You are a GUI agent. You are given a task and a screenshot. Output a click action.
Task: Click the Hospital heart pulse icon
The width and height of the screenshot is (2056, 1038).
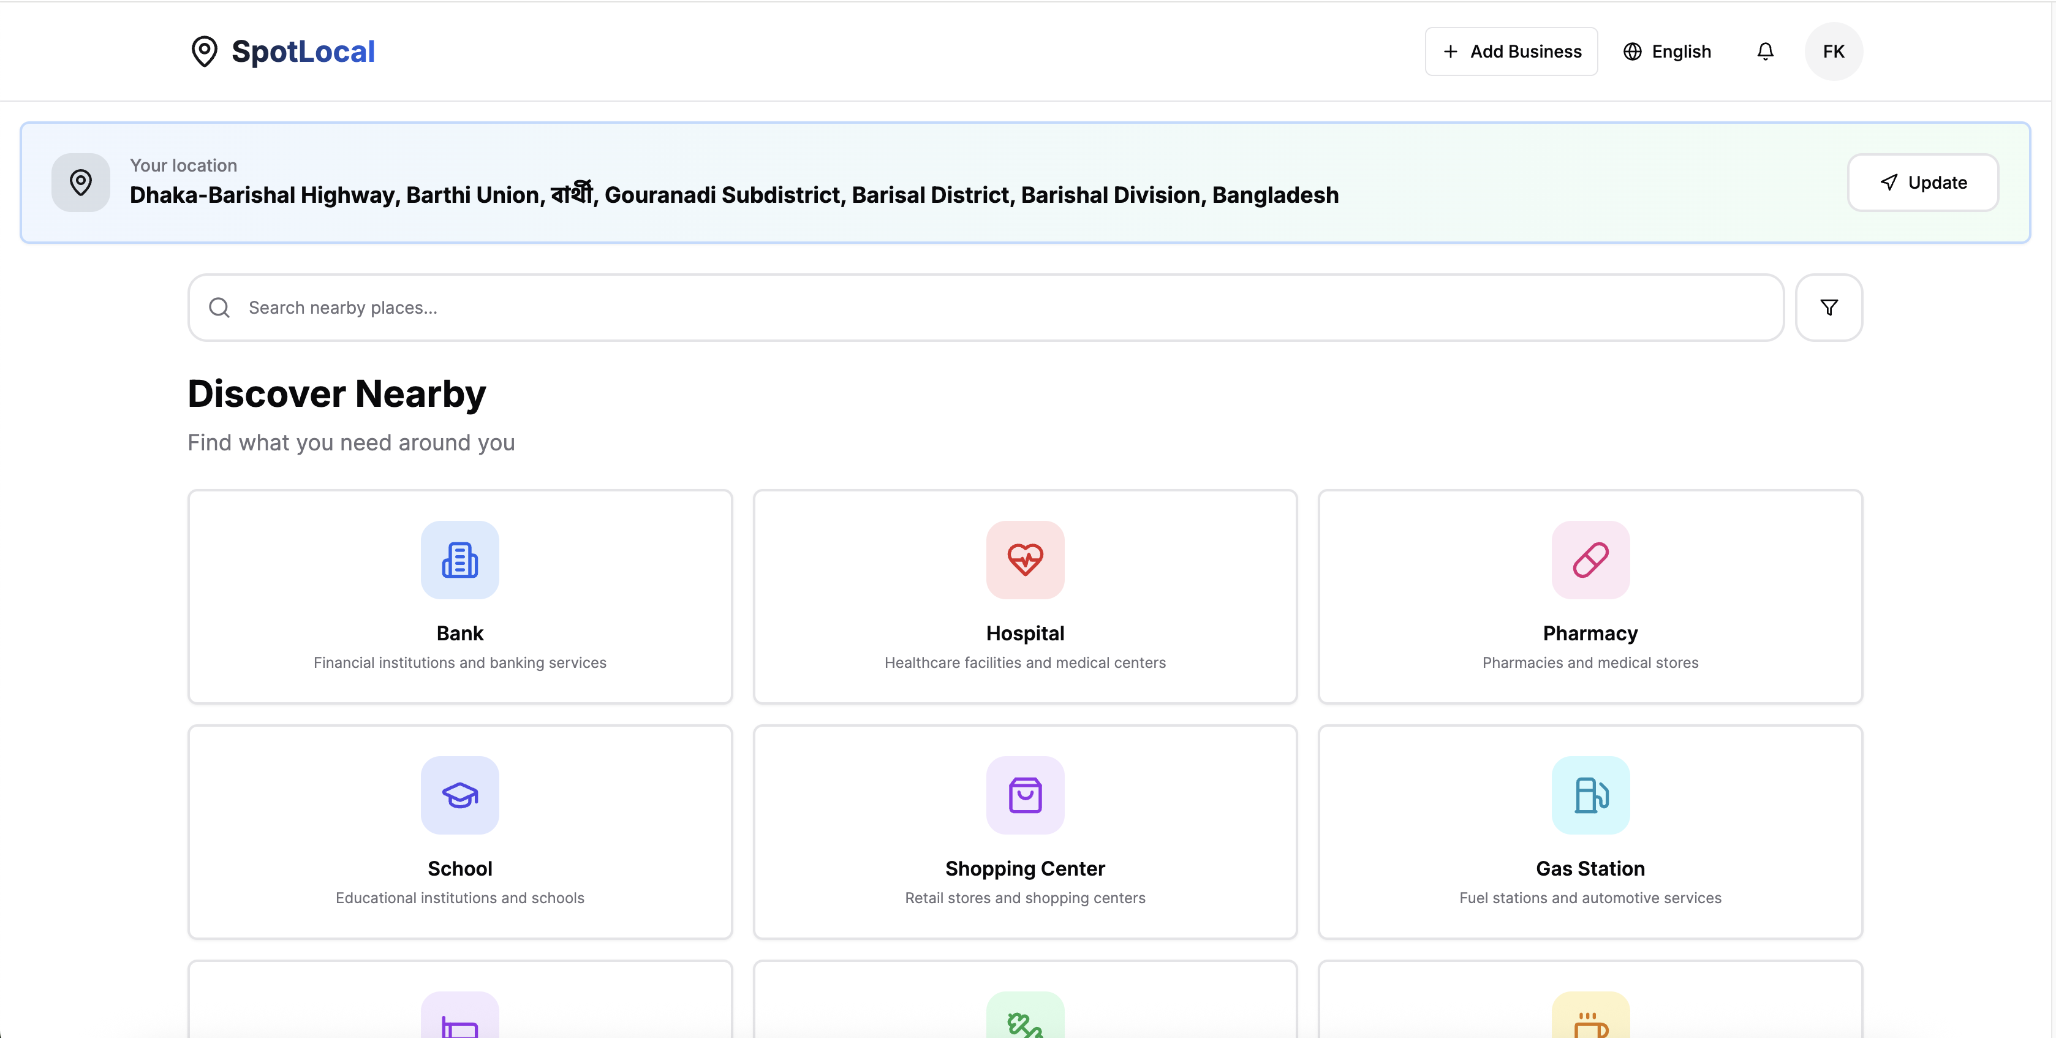(x=1025, y=559)
